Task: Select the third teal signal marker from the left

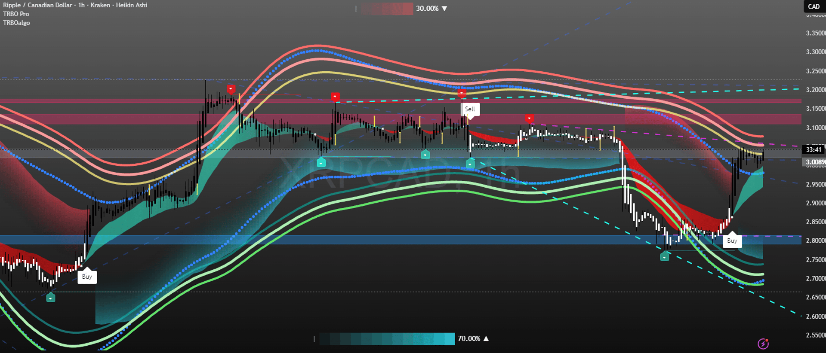Action: pos(425,154)
